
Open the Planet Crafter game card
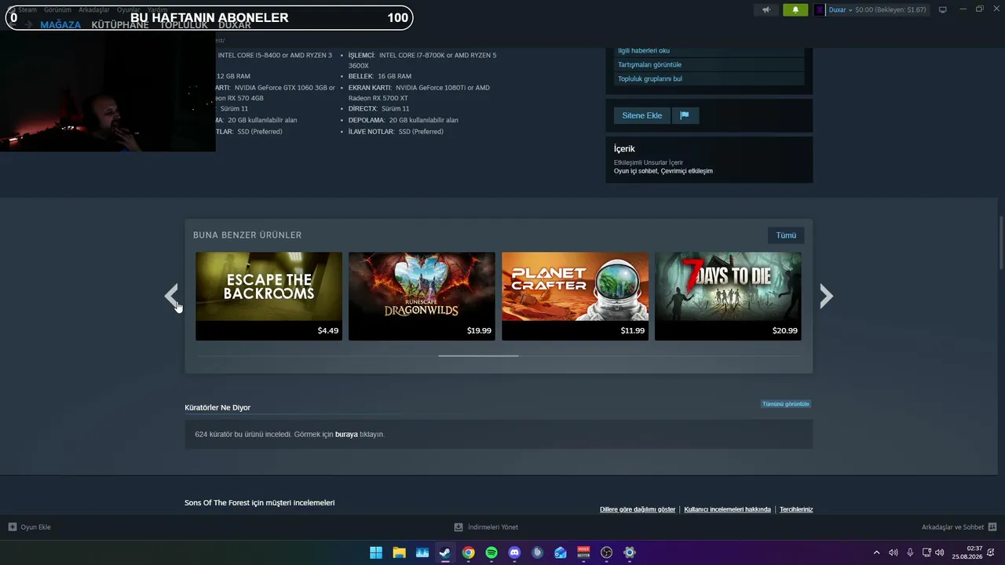[575, 296]
